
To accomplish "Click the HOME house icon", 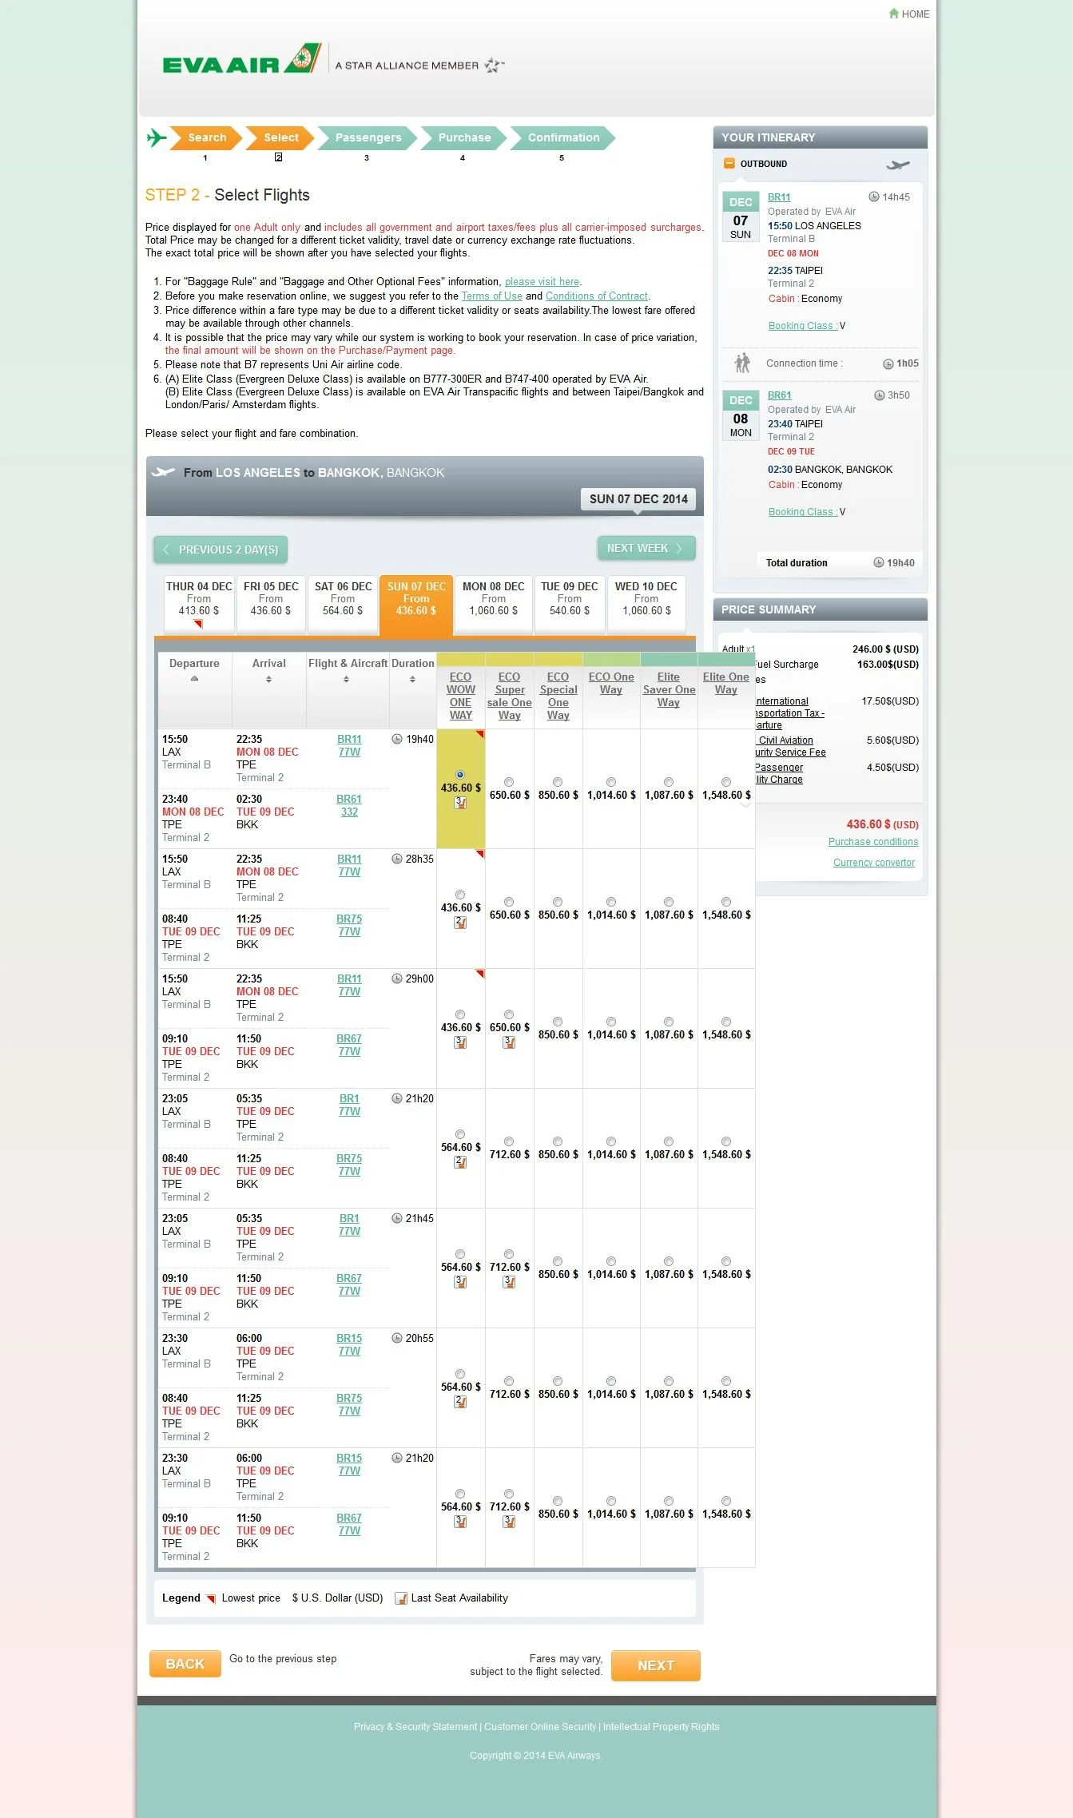I will tap(893, 14).
